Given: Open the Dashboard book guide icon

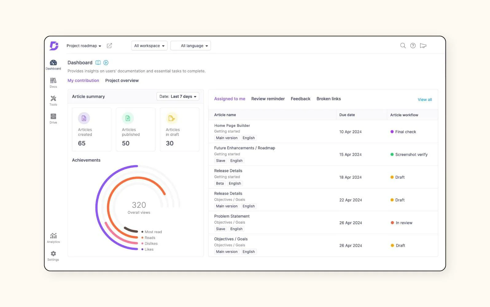Looking at the screenshot, I should point(98,63).
